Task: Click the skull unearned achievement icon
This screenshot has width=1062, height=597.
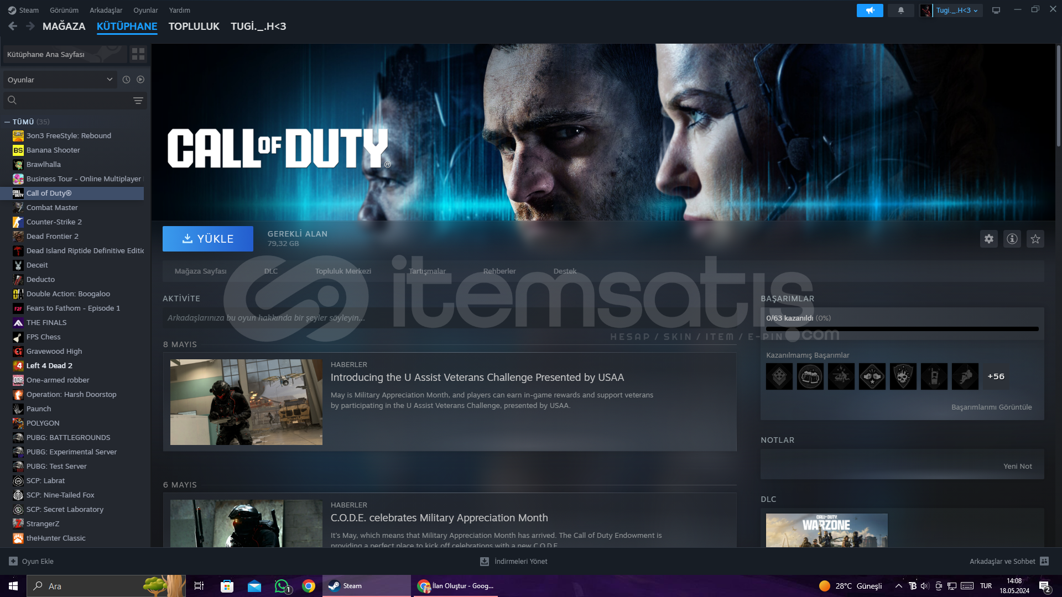Action: (x=903, y=376)
